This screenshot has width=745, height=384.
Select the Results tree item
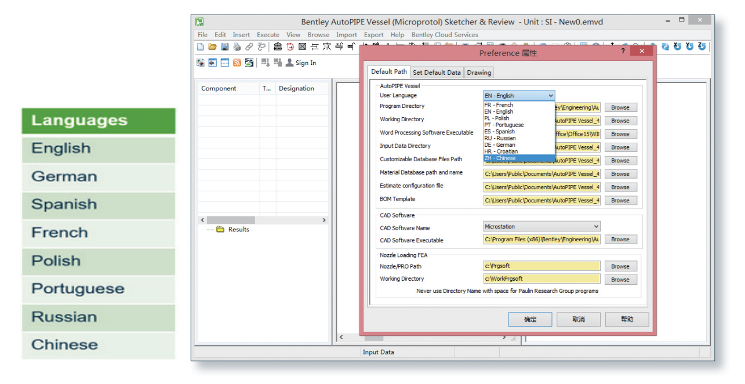238,229
